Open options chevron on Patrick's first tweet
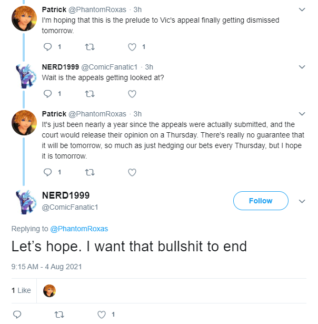This screenshot has height=324, width=318. point(302,9)
